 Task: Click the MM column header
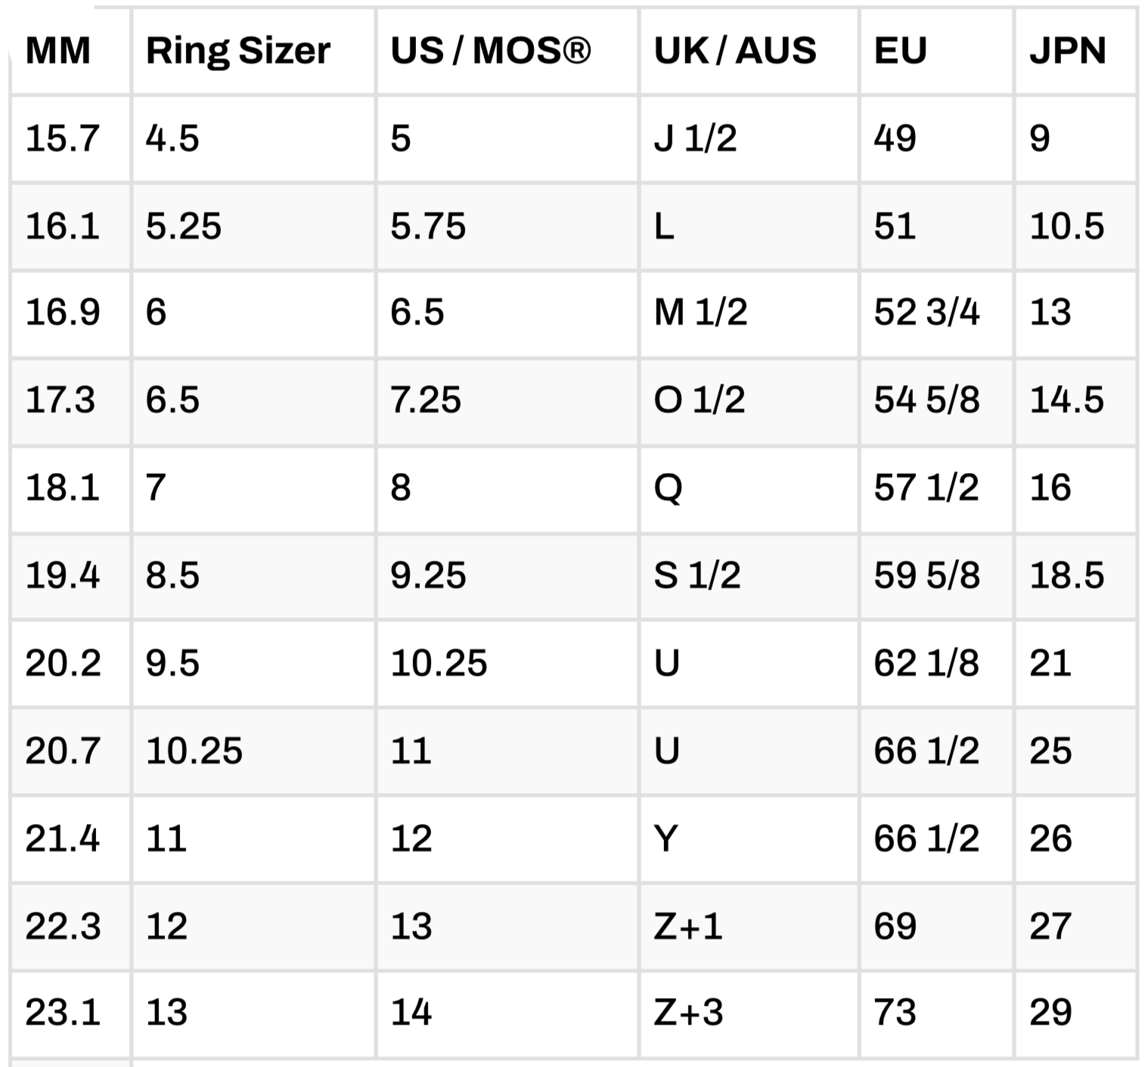click(58, 51)
